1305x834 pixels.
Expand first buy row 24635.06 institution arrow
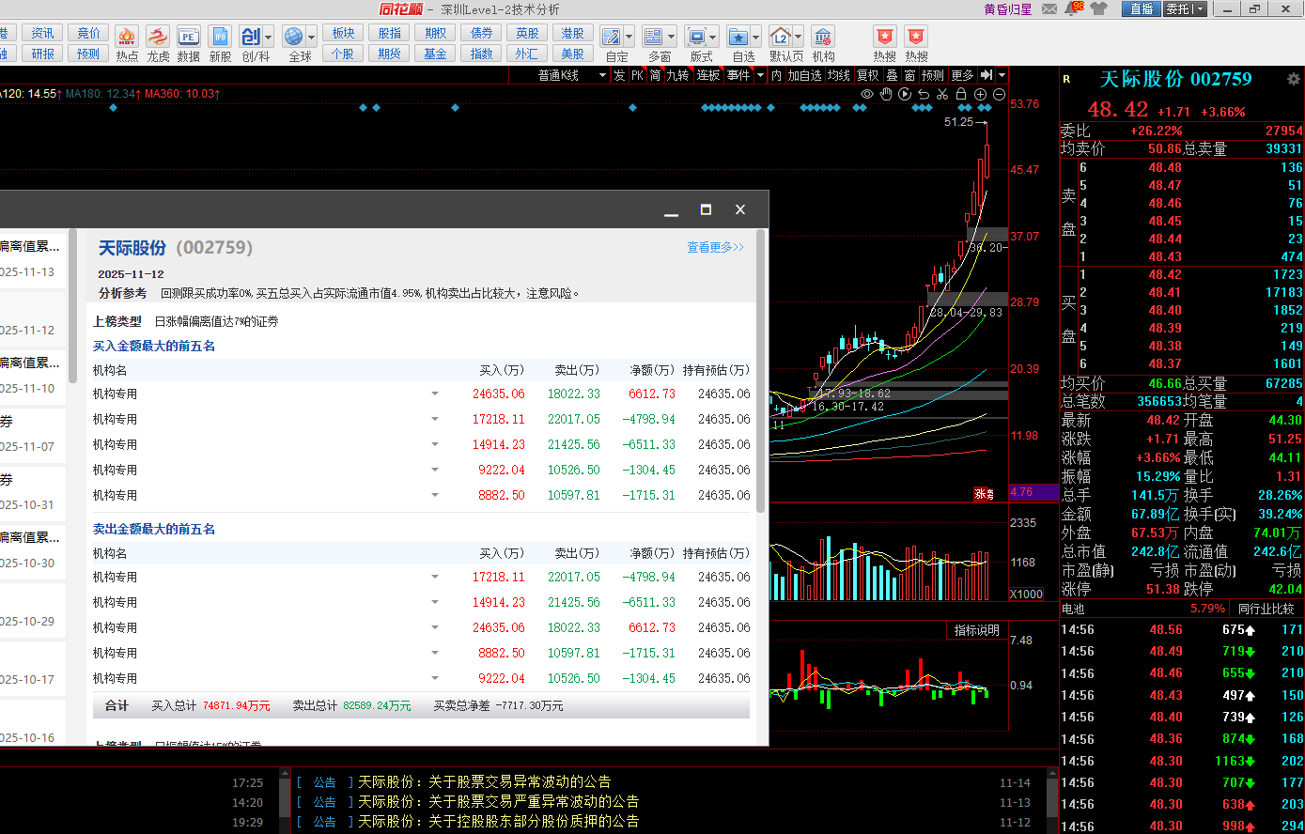pyautogui.click(x=435, y=394)
